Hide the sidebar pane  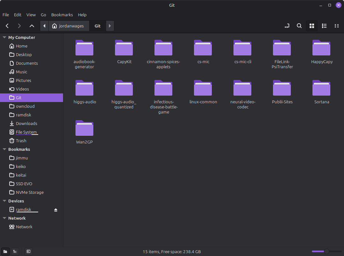[x=29, y=252]
